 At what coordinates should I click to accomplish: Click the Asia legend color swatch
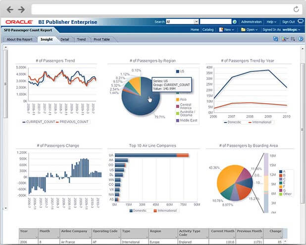point(178,100)
